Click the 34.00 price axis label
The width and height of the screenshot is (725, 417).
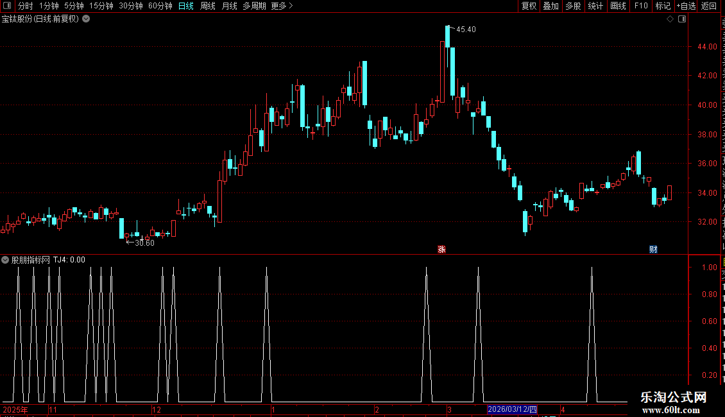(x=708, y=192)
